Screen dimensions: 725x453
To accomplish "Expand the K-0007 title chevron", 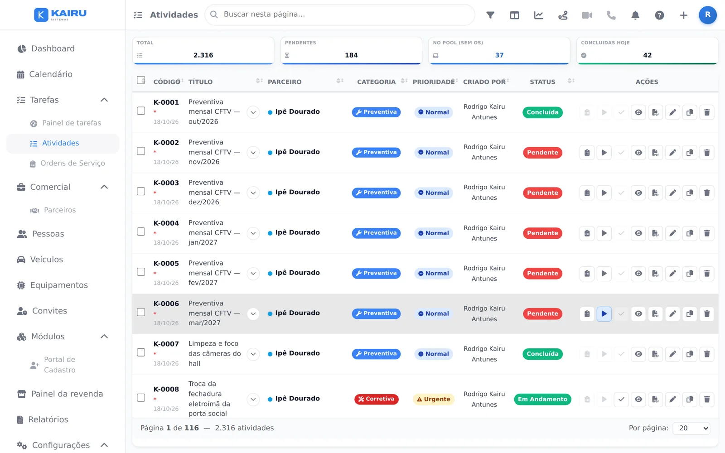I will (x=253, y=354).
